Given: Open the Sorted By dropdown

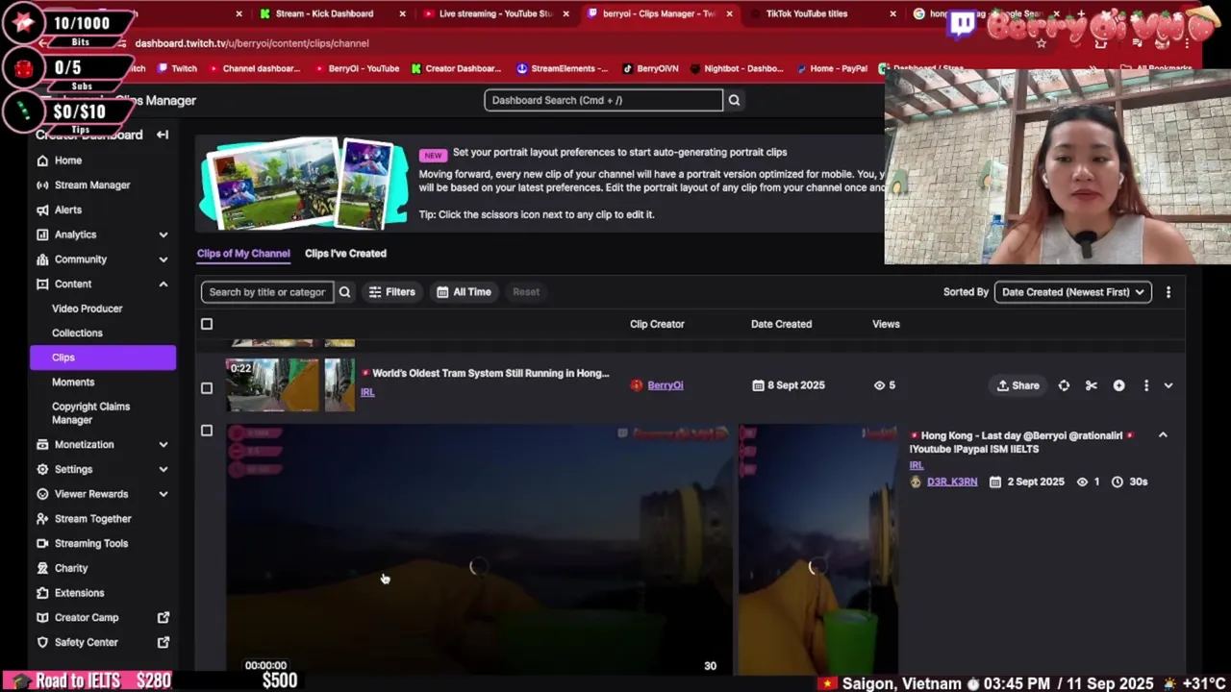Looking at the screenshot, I should [x=1072, y=292].
